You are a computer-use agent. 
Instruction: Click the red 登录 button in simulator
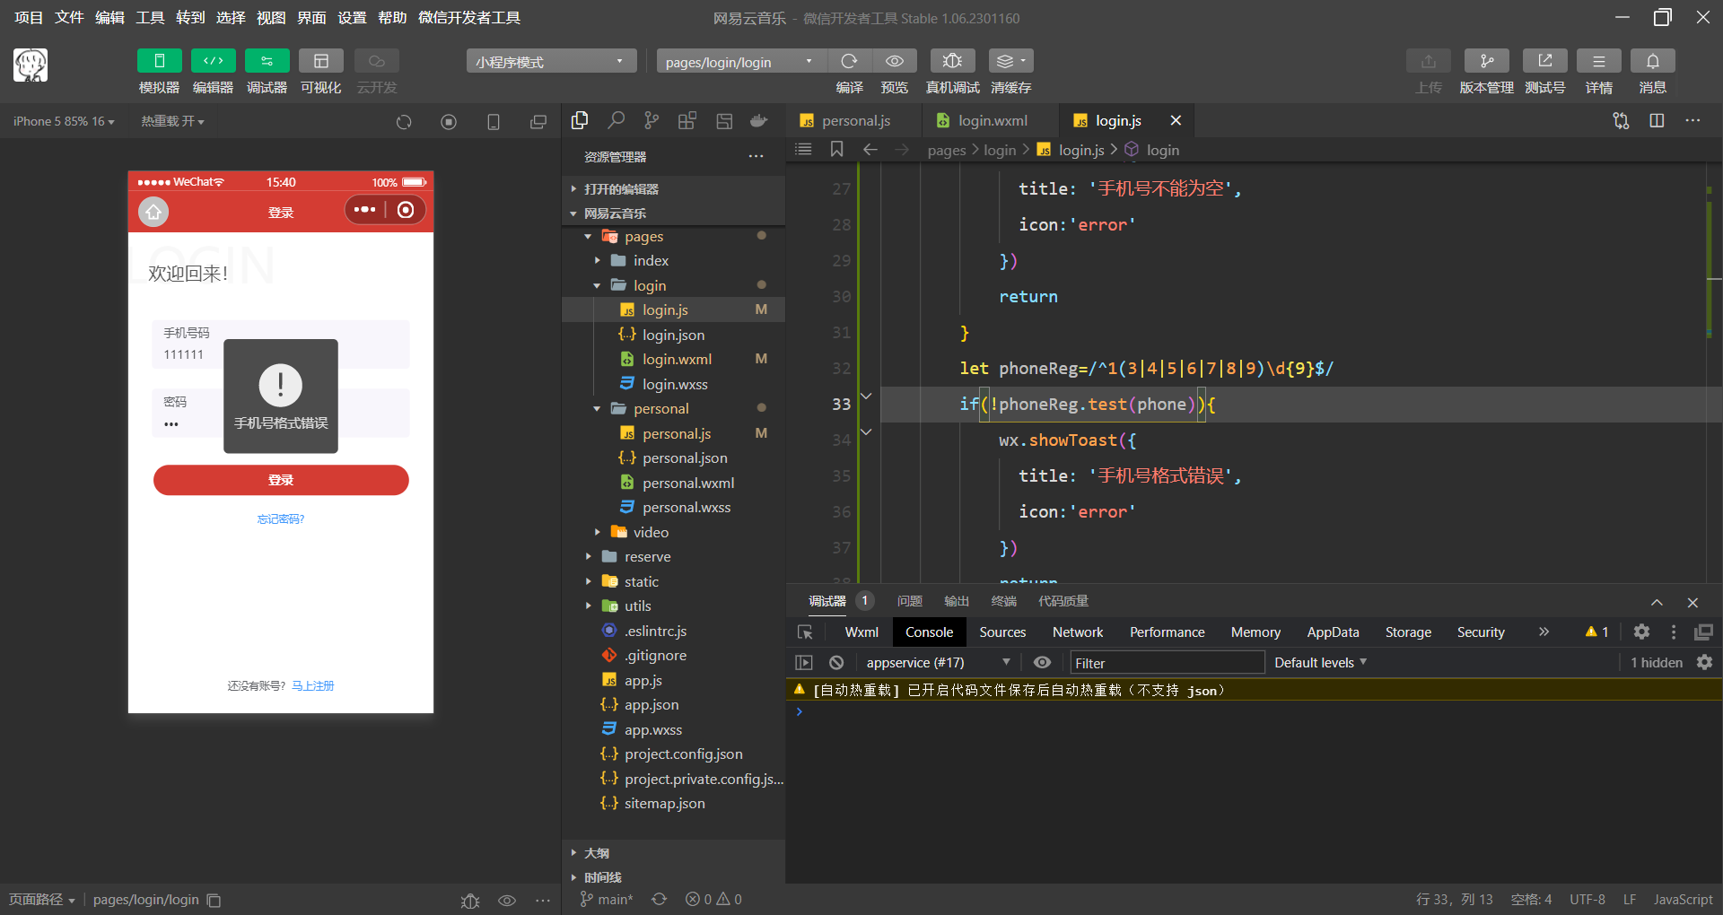[281, 480]
